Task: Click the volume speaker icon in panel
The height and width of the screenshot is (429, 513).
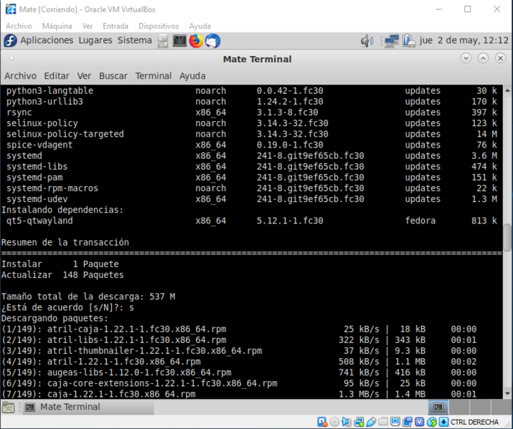Action: pyautogui.click(x=367, y=41)
